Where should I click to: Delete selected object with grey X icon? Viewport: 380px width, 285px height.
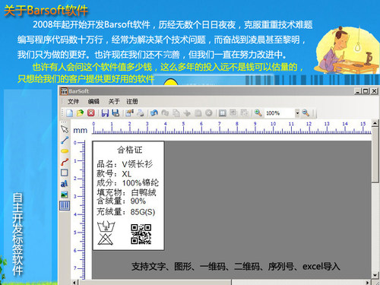coord(209,112)
